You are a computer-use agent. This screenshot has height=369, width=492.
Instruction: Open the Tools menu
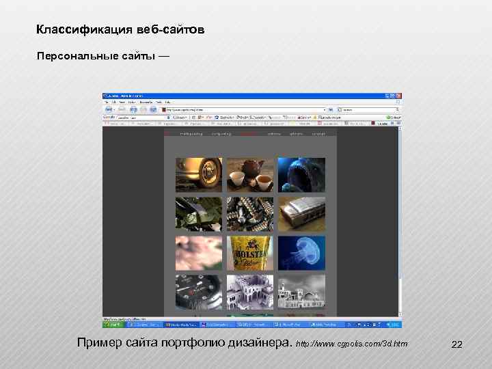coord(159,102)
